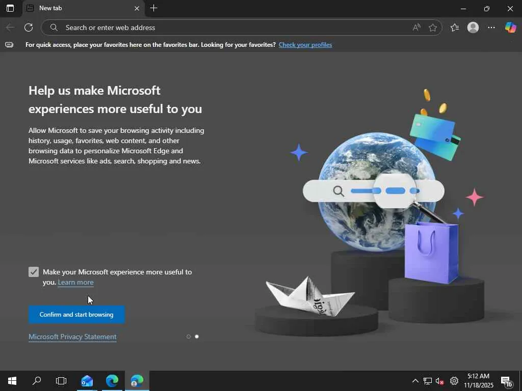522x391 pixels.
Task: Open a new tab with plus button
Action: (x=153, y=8)
